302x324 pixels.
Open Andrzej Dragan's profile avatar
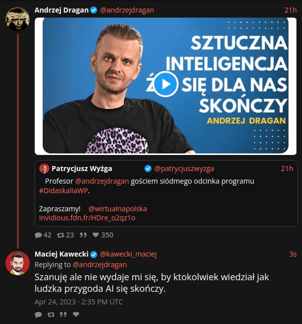pos(18,19)
